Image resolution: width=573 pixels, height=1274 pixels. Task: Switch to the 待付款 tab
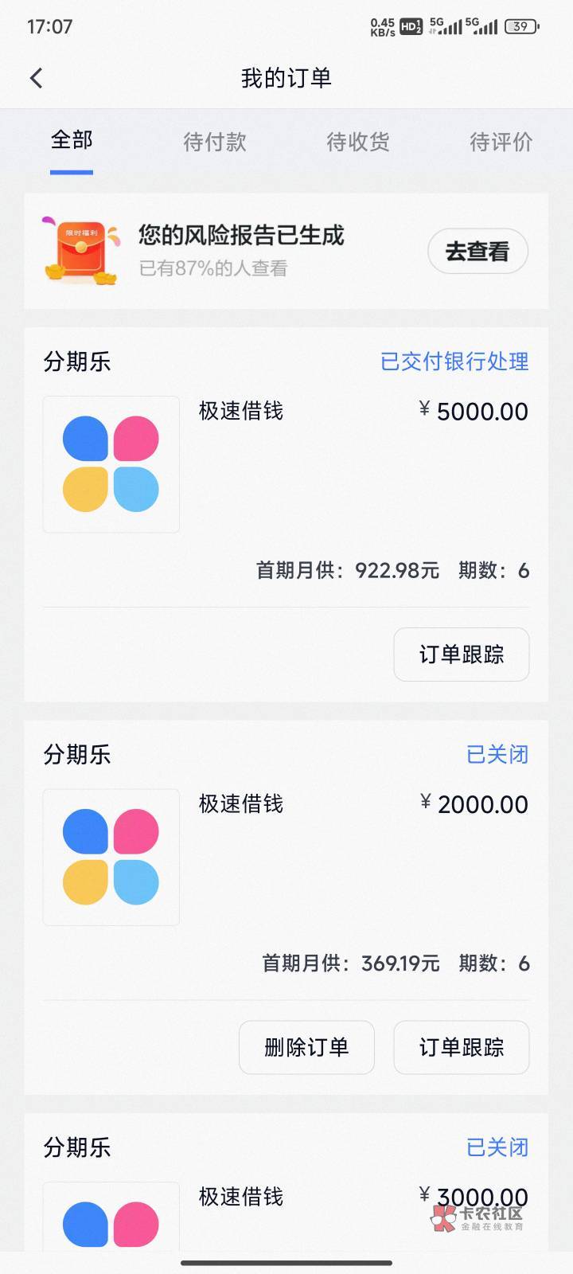coord(215,142)
